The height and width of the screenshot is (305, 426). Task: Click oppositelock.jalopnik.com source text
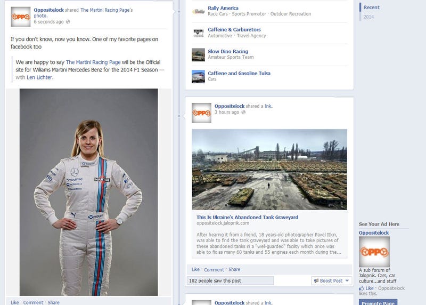(223, 223)
